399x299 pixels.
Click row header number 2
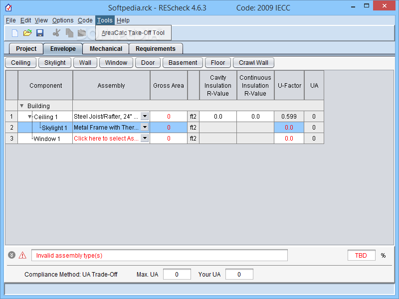pos(11,128)
